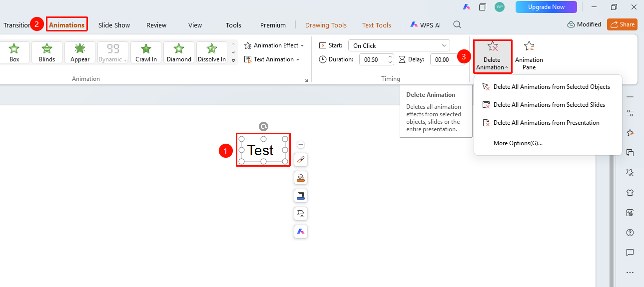Open the WPS AI tab
Image resolution: width=644 pixels, height=287 pixels.
[x=426, y=24]
